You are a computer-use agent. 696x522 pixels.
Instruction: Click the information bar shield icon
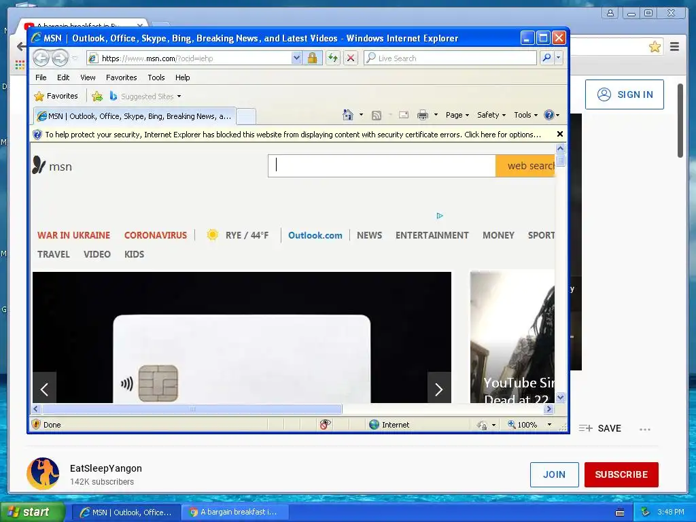[38, 135]
